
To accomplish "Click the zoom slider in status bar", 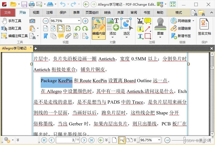I will pos(184,140).
